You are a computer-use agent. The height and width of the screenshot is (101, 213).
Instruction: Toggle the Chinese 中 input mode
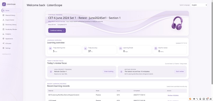coord(194,99)
